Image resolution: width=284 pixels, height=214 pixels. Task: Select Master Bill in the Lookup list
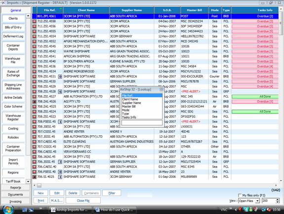point(142,107)
